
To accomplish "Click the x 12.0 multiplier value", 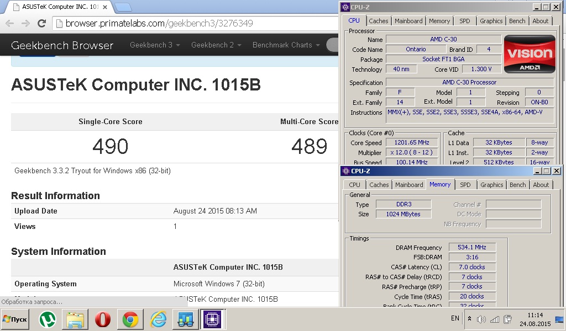I will pos(412,152).
